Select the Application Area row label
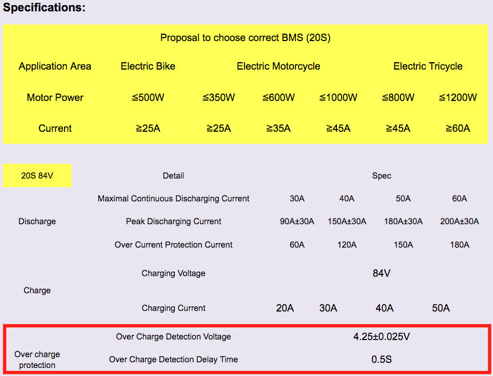Viewport: 493px width, 376px height. coord(55,66)
